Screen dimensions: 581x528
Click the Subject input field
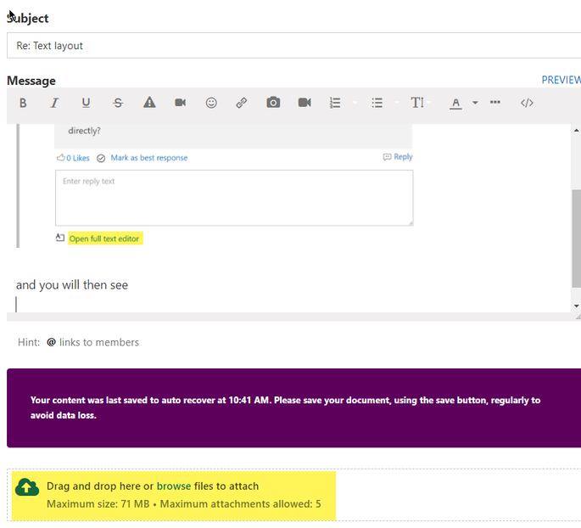click(293, 45)
